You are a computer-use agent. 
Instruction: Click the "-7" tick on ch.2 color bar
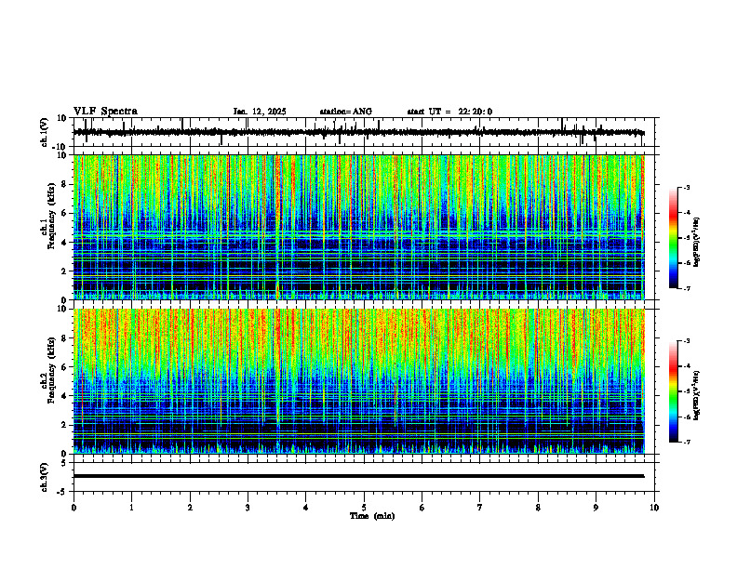pos(687,442)
